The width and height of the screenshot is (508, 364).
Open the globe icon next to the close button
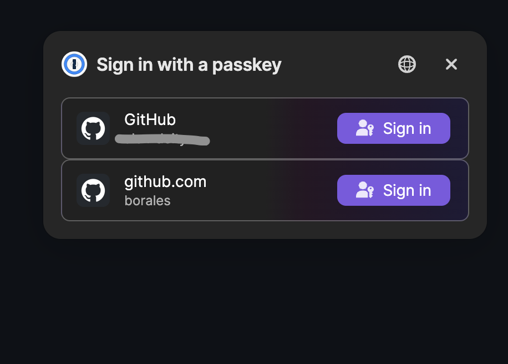pos(406,64)
